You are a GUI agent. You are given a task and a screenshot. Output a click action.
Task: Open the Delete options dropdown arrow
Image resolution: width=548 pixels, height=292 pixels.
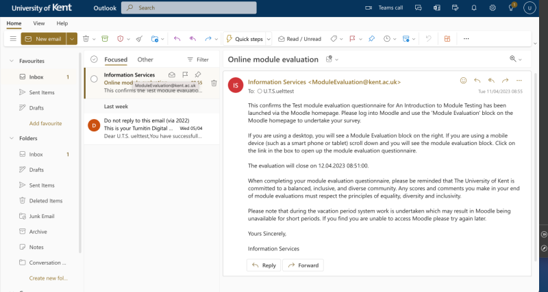[94, 39]
